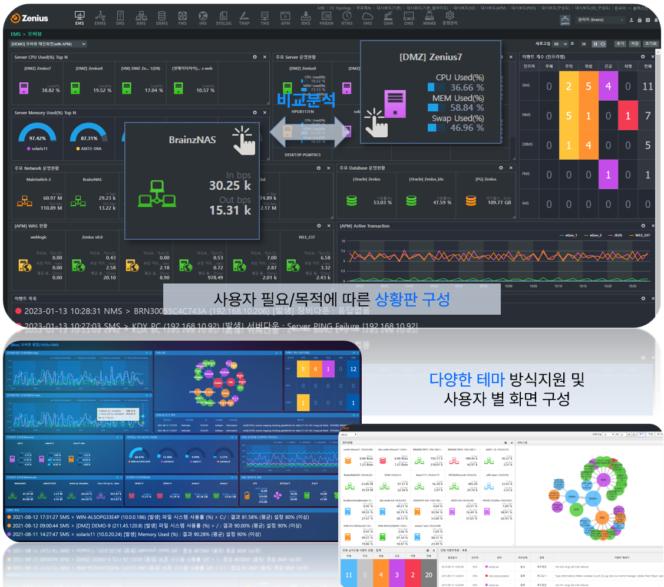The height and width of the screenshot is (587, 664).
Task: Open the VMS cloud module icon
Action: pyautogui.click(x=368, y=18)
